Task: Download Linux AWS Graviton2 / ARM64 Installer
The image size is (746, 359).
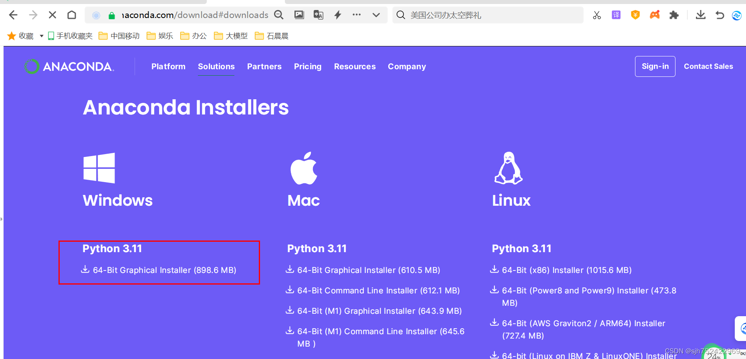Action: 578,329
